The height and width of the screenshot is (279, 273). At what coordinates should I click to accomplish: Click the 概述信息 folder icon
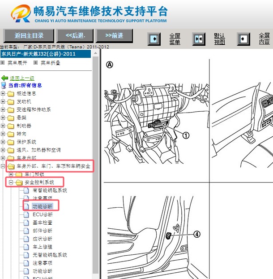pos(11,94)
